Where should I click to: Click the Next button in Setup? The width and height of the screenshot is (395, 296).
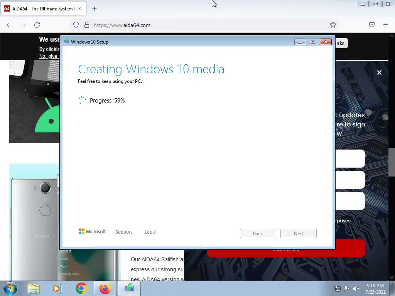tap(298, 233)
